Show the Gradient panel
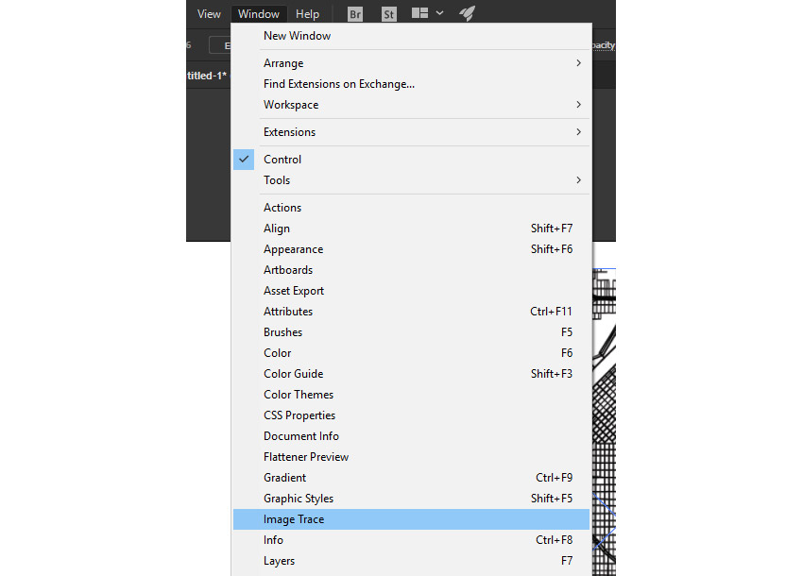This screenshot has height=576, width=803. click(284, 478)
